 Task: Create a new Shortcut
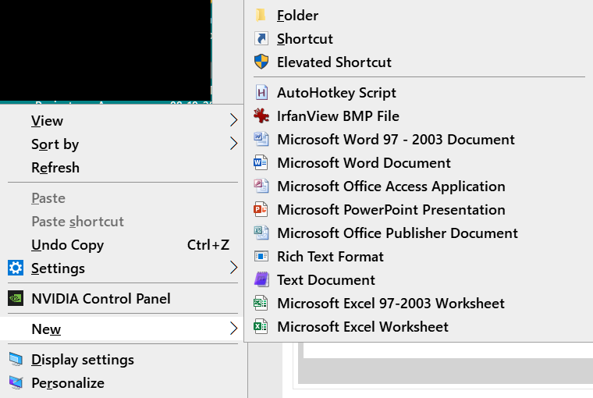pyautogui.click(x=419, y=38)
